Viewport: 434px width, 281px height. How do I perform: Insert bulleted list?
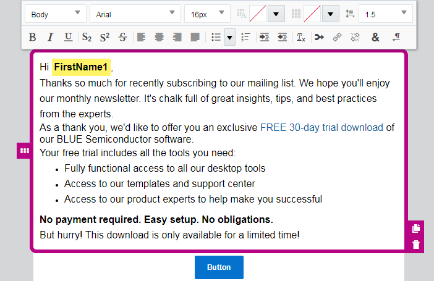coord(216,37)
